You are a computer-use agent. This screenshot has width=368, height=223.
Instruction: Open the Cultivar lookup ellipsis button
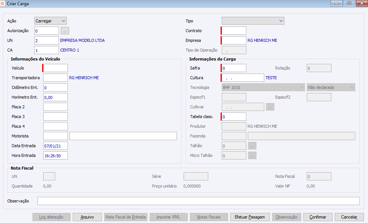click(270, 107)
